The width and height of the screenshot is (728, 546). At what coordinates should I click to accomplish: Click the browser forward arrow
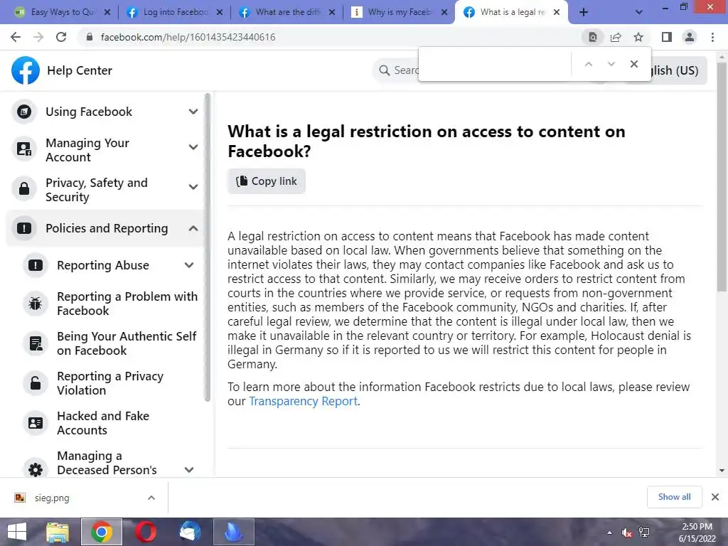[38, 37]
